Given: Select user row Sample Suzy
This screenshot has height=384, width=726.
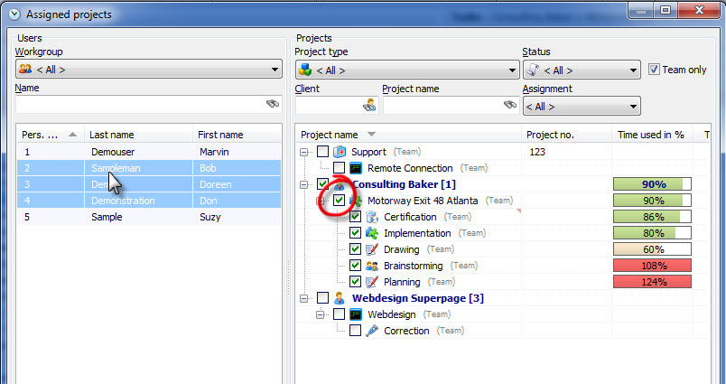Looking at the screenshot, I should click(x=149, y=217).
